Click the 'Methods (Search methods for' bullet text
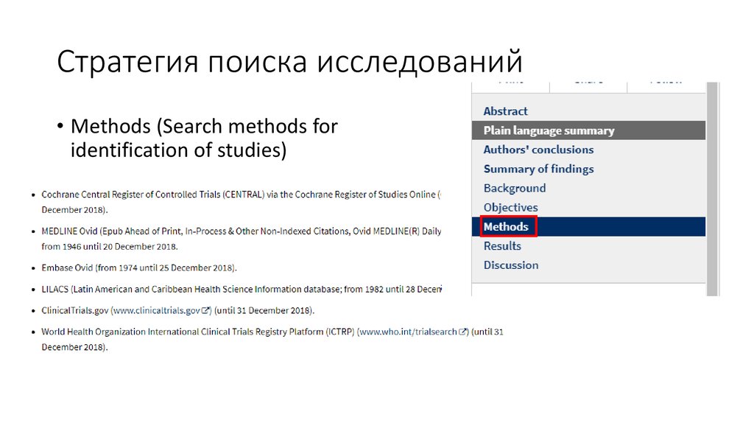The width and height of the screenshot is (754, 423). pyautogui.click(x=204, y=127)
